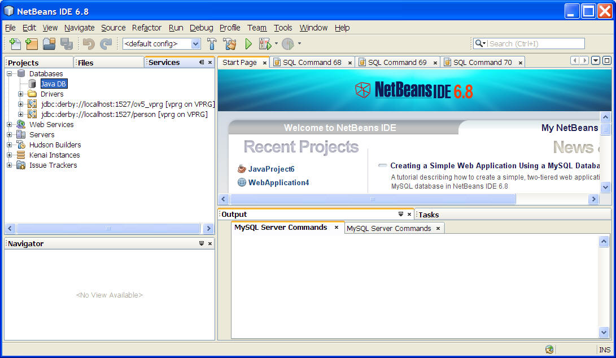Click the Start Page horizontal scrollbar thumb
The height and width of the screenshot is (358, 616).
[x=373, y=199]
